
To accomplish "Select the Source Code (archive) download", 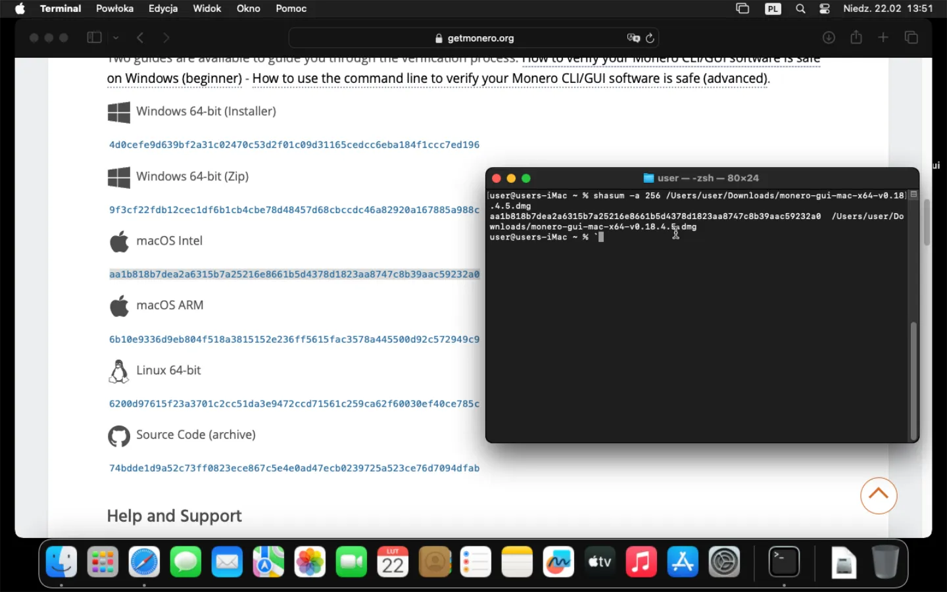I will [x=182, y=435].
